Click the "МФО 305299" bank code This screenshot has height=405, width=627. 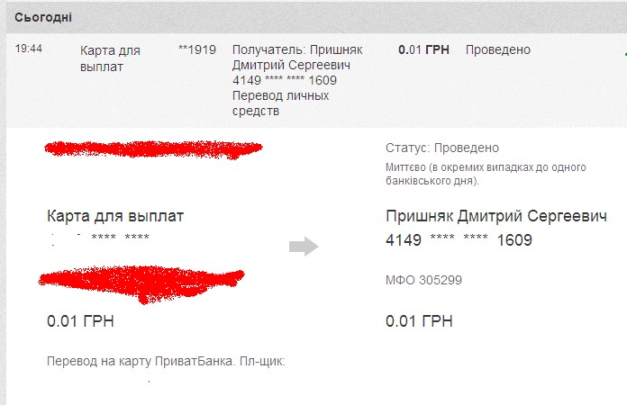(423, 280)
